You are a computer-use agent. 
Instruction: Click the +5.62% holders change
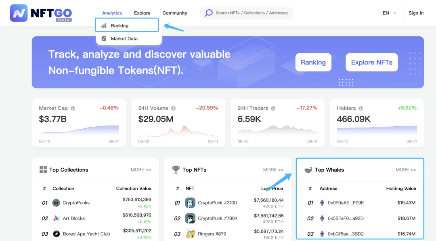[407, 108]
